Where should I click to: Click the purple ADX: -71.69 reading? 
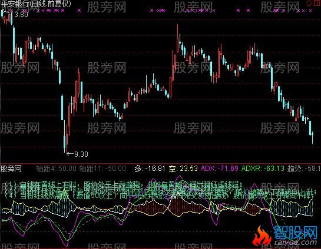220,169
